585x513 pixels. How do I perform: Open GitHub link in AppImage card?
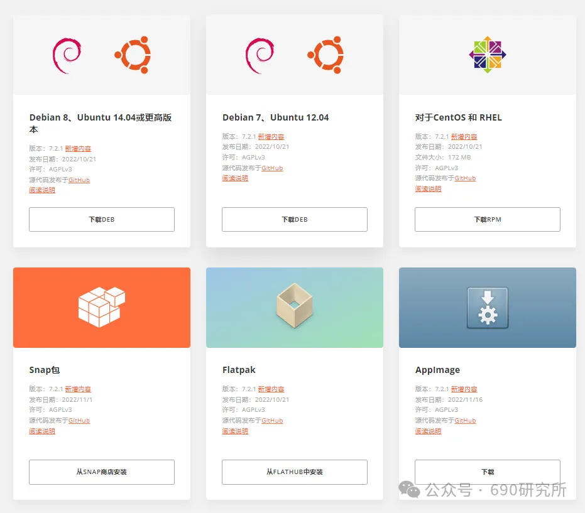(465, 421)
